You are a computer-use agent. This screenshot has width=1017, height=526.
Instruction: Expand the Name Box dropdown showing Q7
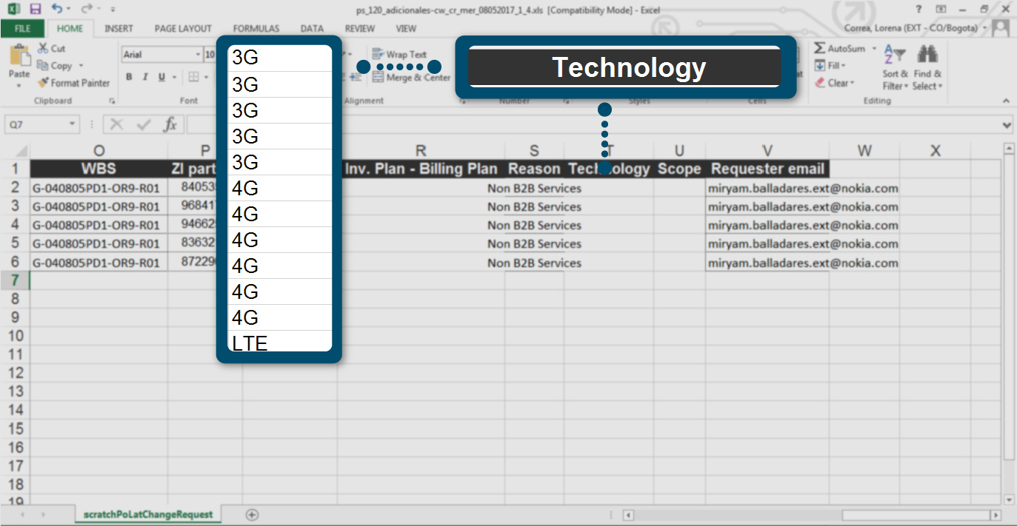click(72, 125)
